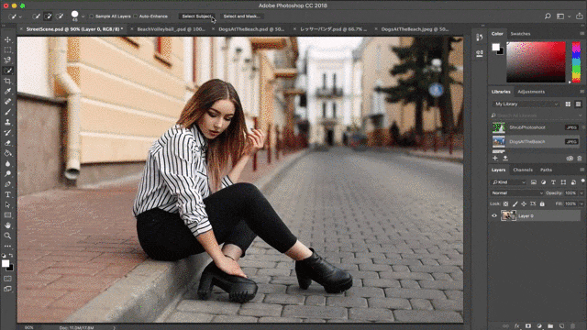This screenshot has height=330, width=587.
Task: Toggle type layer filter
Action: (x=553, y=182)
